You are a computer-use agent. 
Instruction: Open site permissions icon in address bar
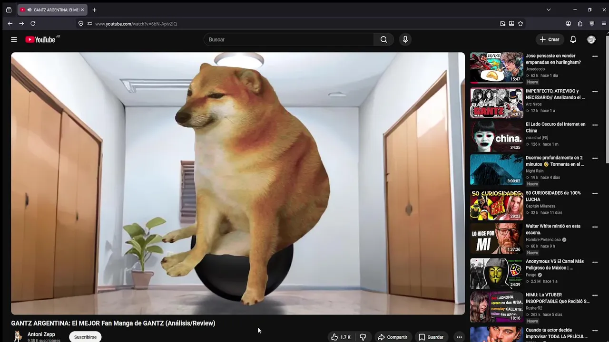(89, 23)
